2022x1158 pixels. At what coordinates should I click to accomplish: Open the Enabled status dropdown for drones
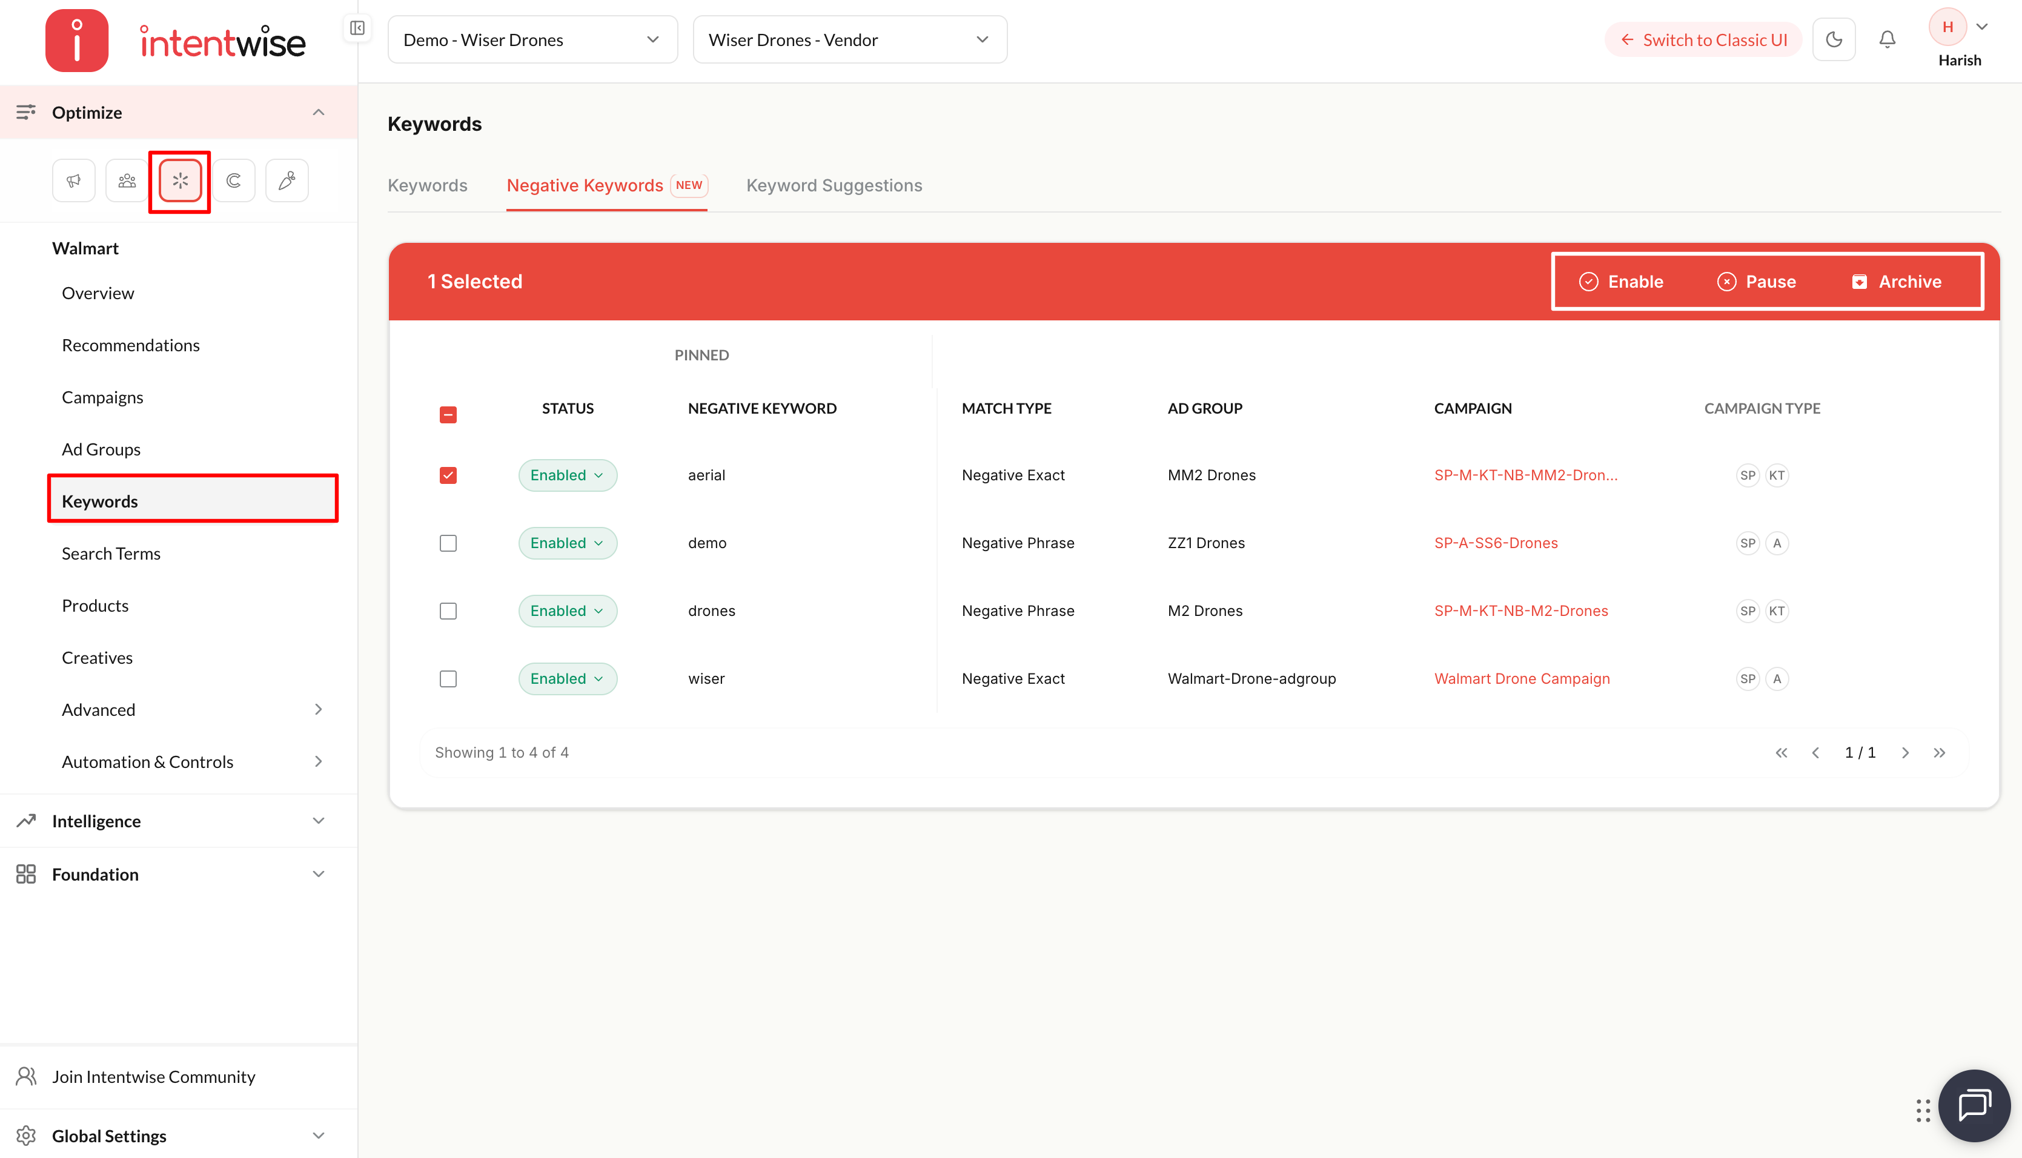(x=568, y=611)
